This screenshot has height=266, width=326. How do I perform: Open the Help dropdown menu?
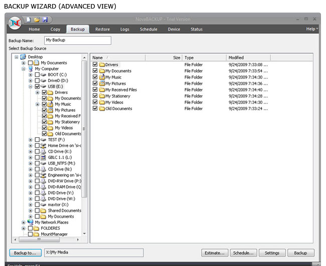point(312,29)
